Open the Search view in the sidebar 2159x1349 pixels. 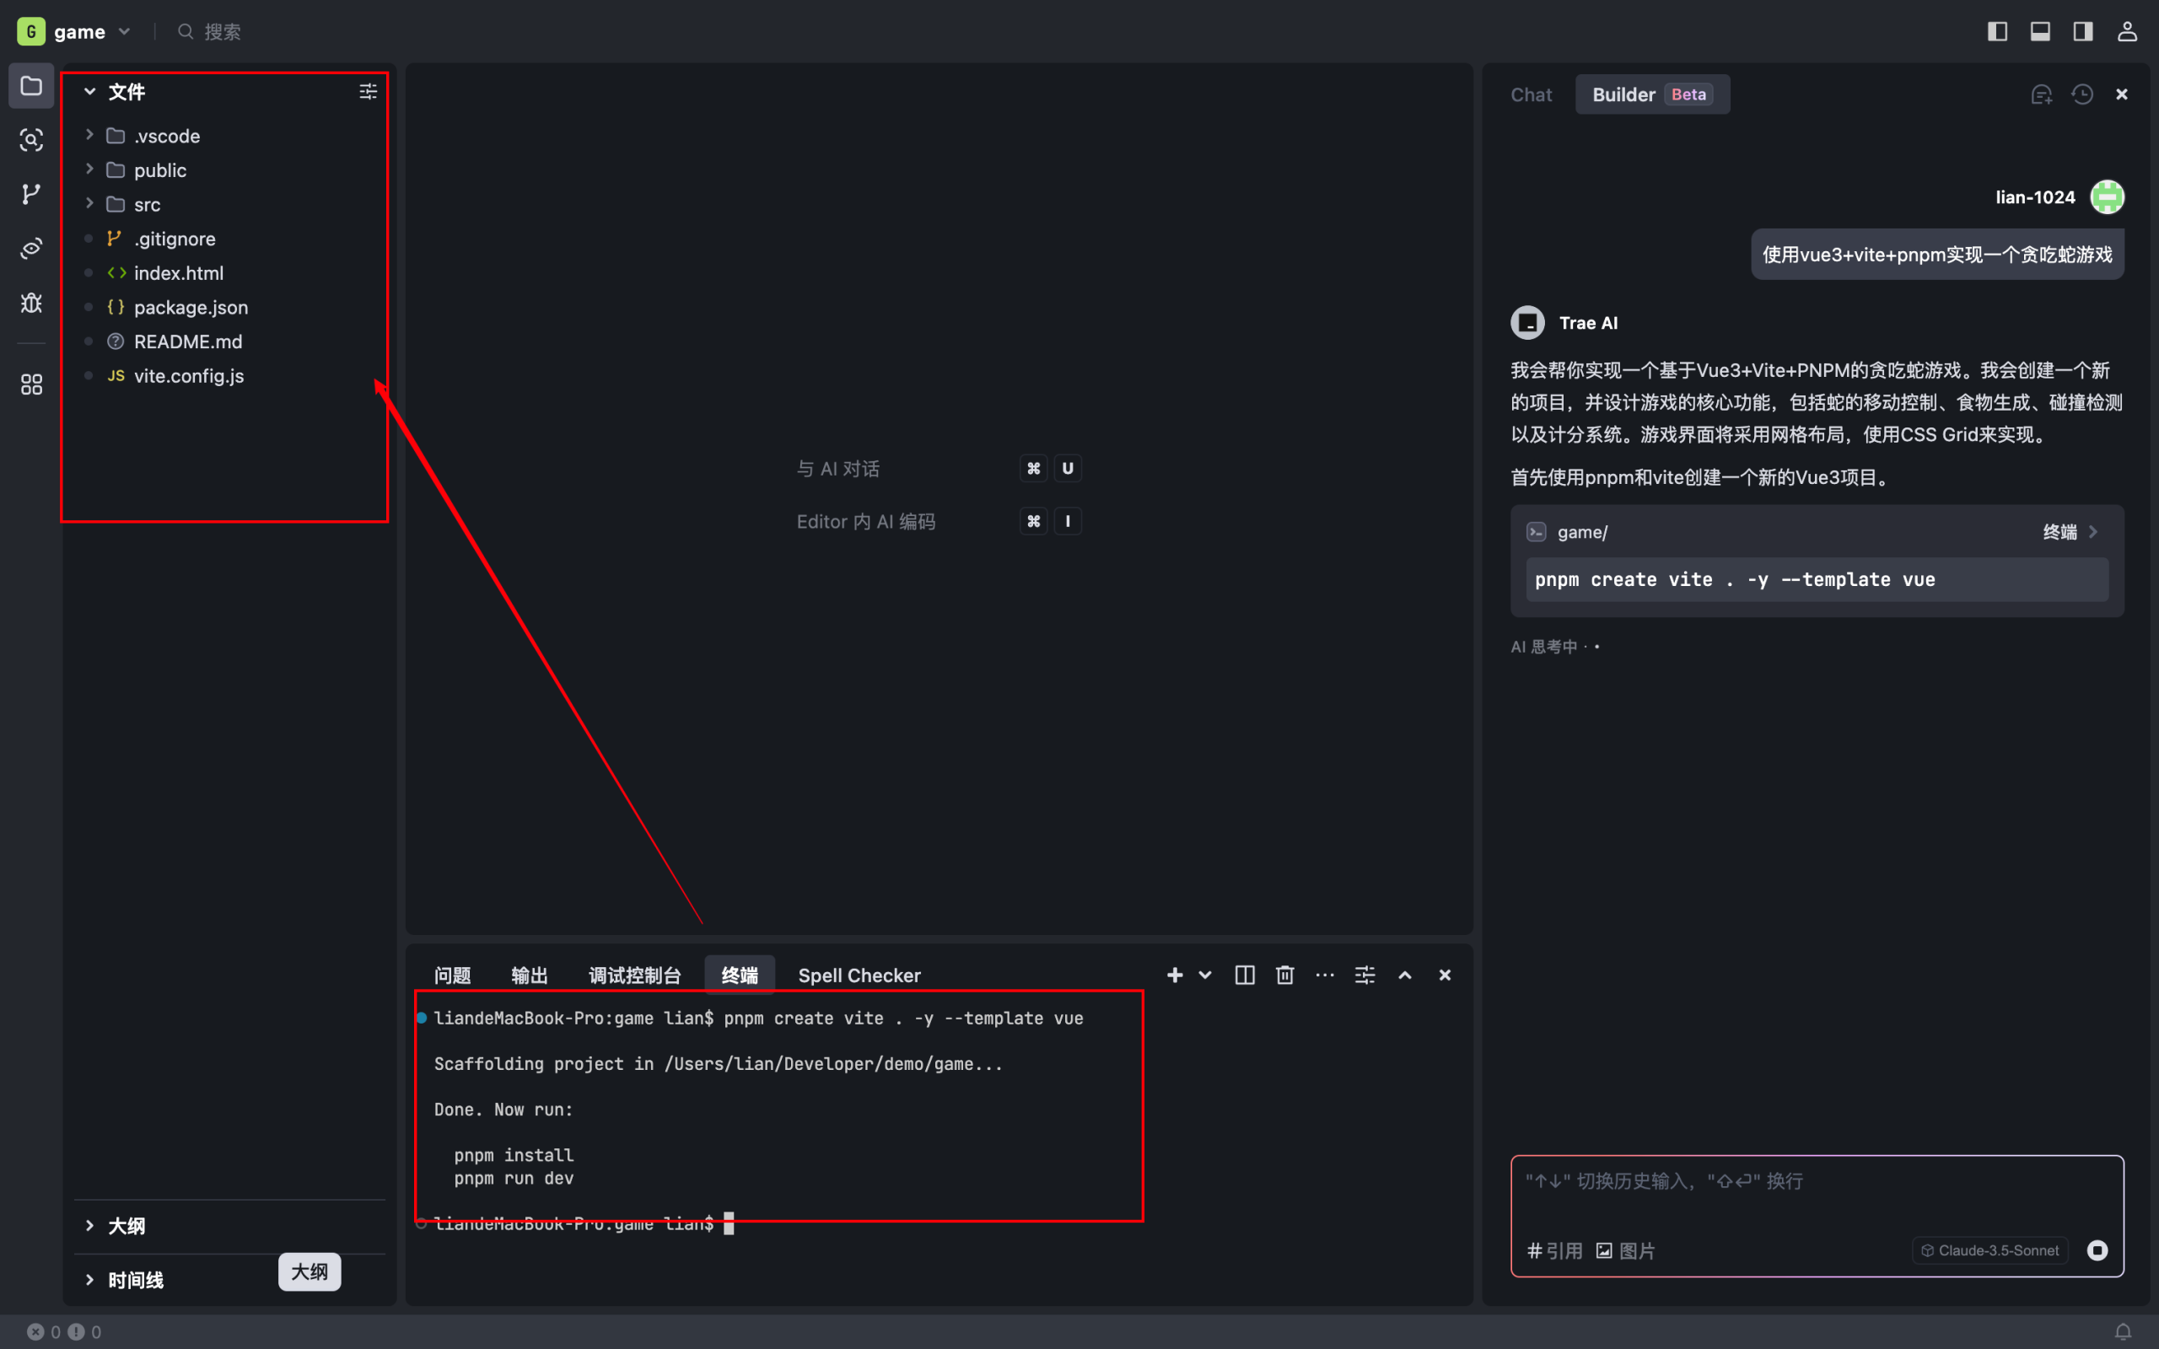tap(31, 140)
